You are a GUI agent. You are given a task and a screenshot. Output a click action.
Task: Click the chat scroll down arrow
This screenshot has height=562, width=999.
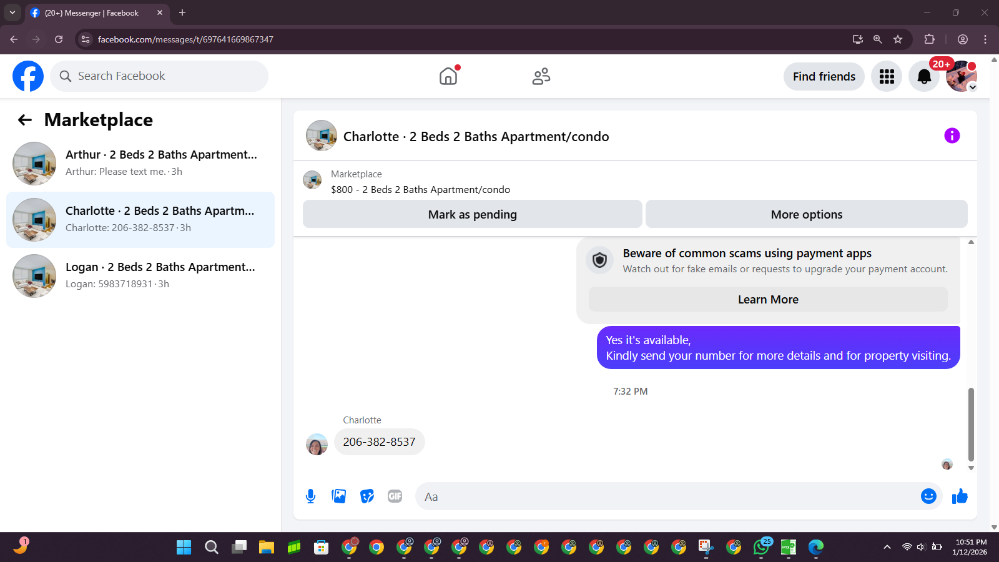[971, 468]
